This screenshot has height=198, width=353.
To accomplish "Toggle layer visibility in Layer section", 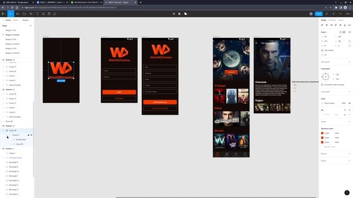I will click(x=349, y=103).
